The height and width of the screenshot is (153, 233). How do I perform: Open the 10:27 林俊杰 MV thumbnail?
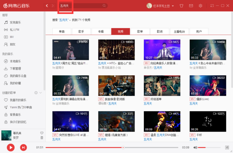click(162, 50)
